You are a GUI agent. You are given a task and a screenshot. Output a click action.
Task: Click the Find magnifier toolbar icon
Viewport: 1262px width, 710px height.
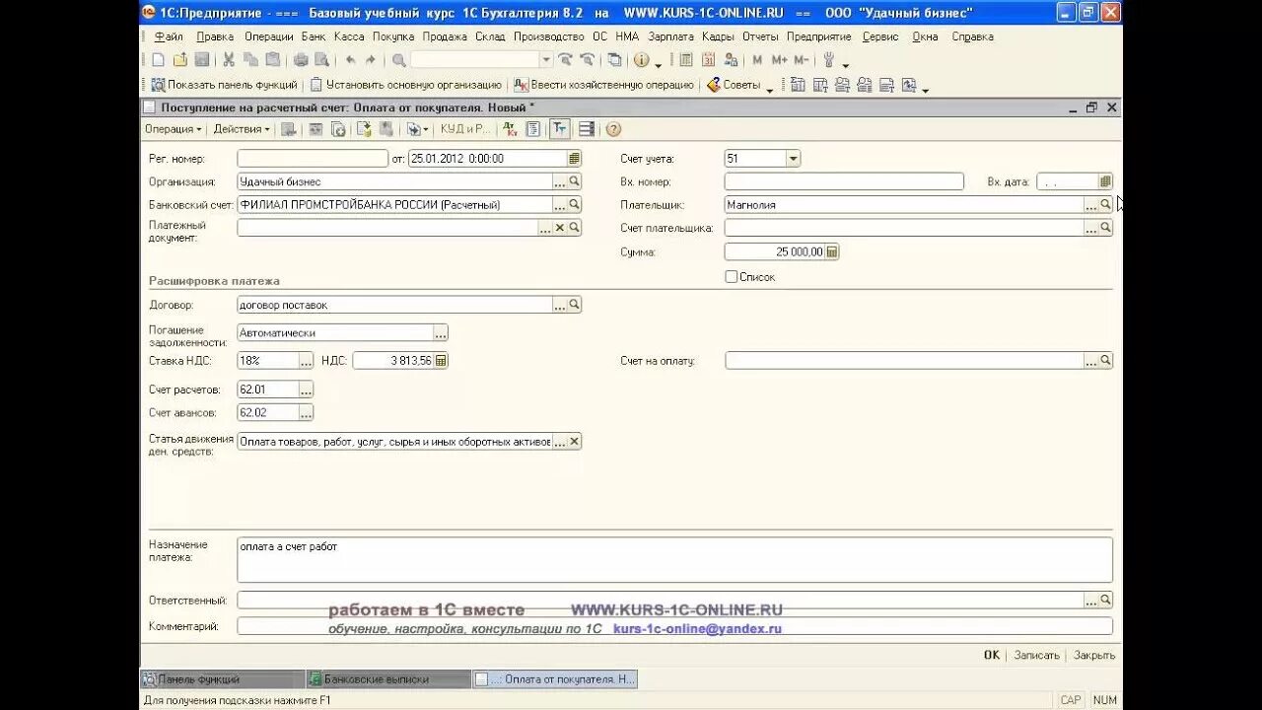399,60
